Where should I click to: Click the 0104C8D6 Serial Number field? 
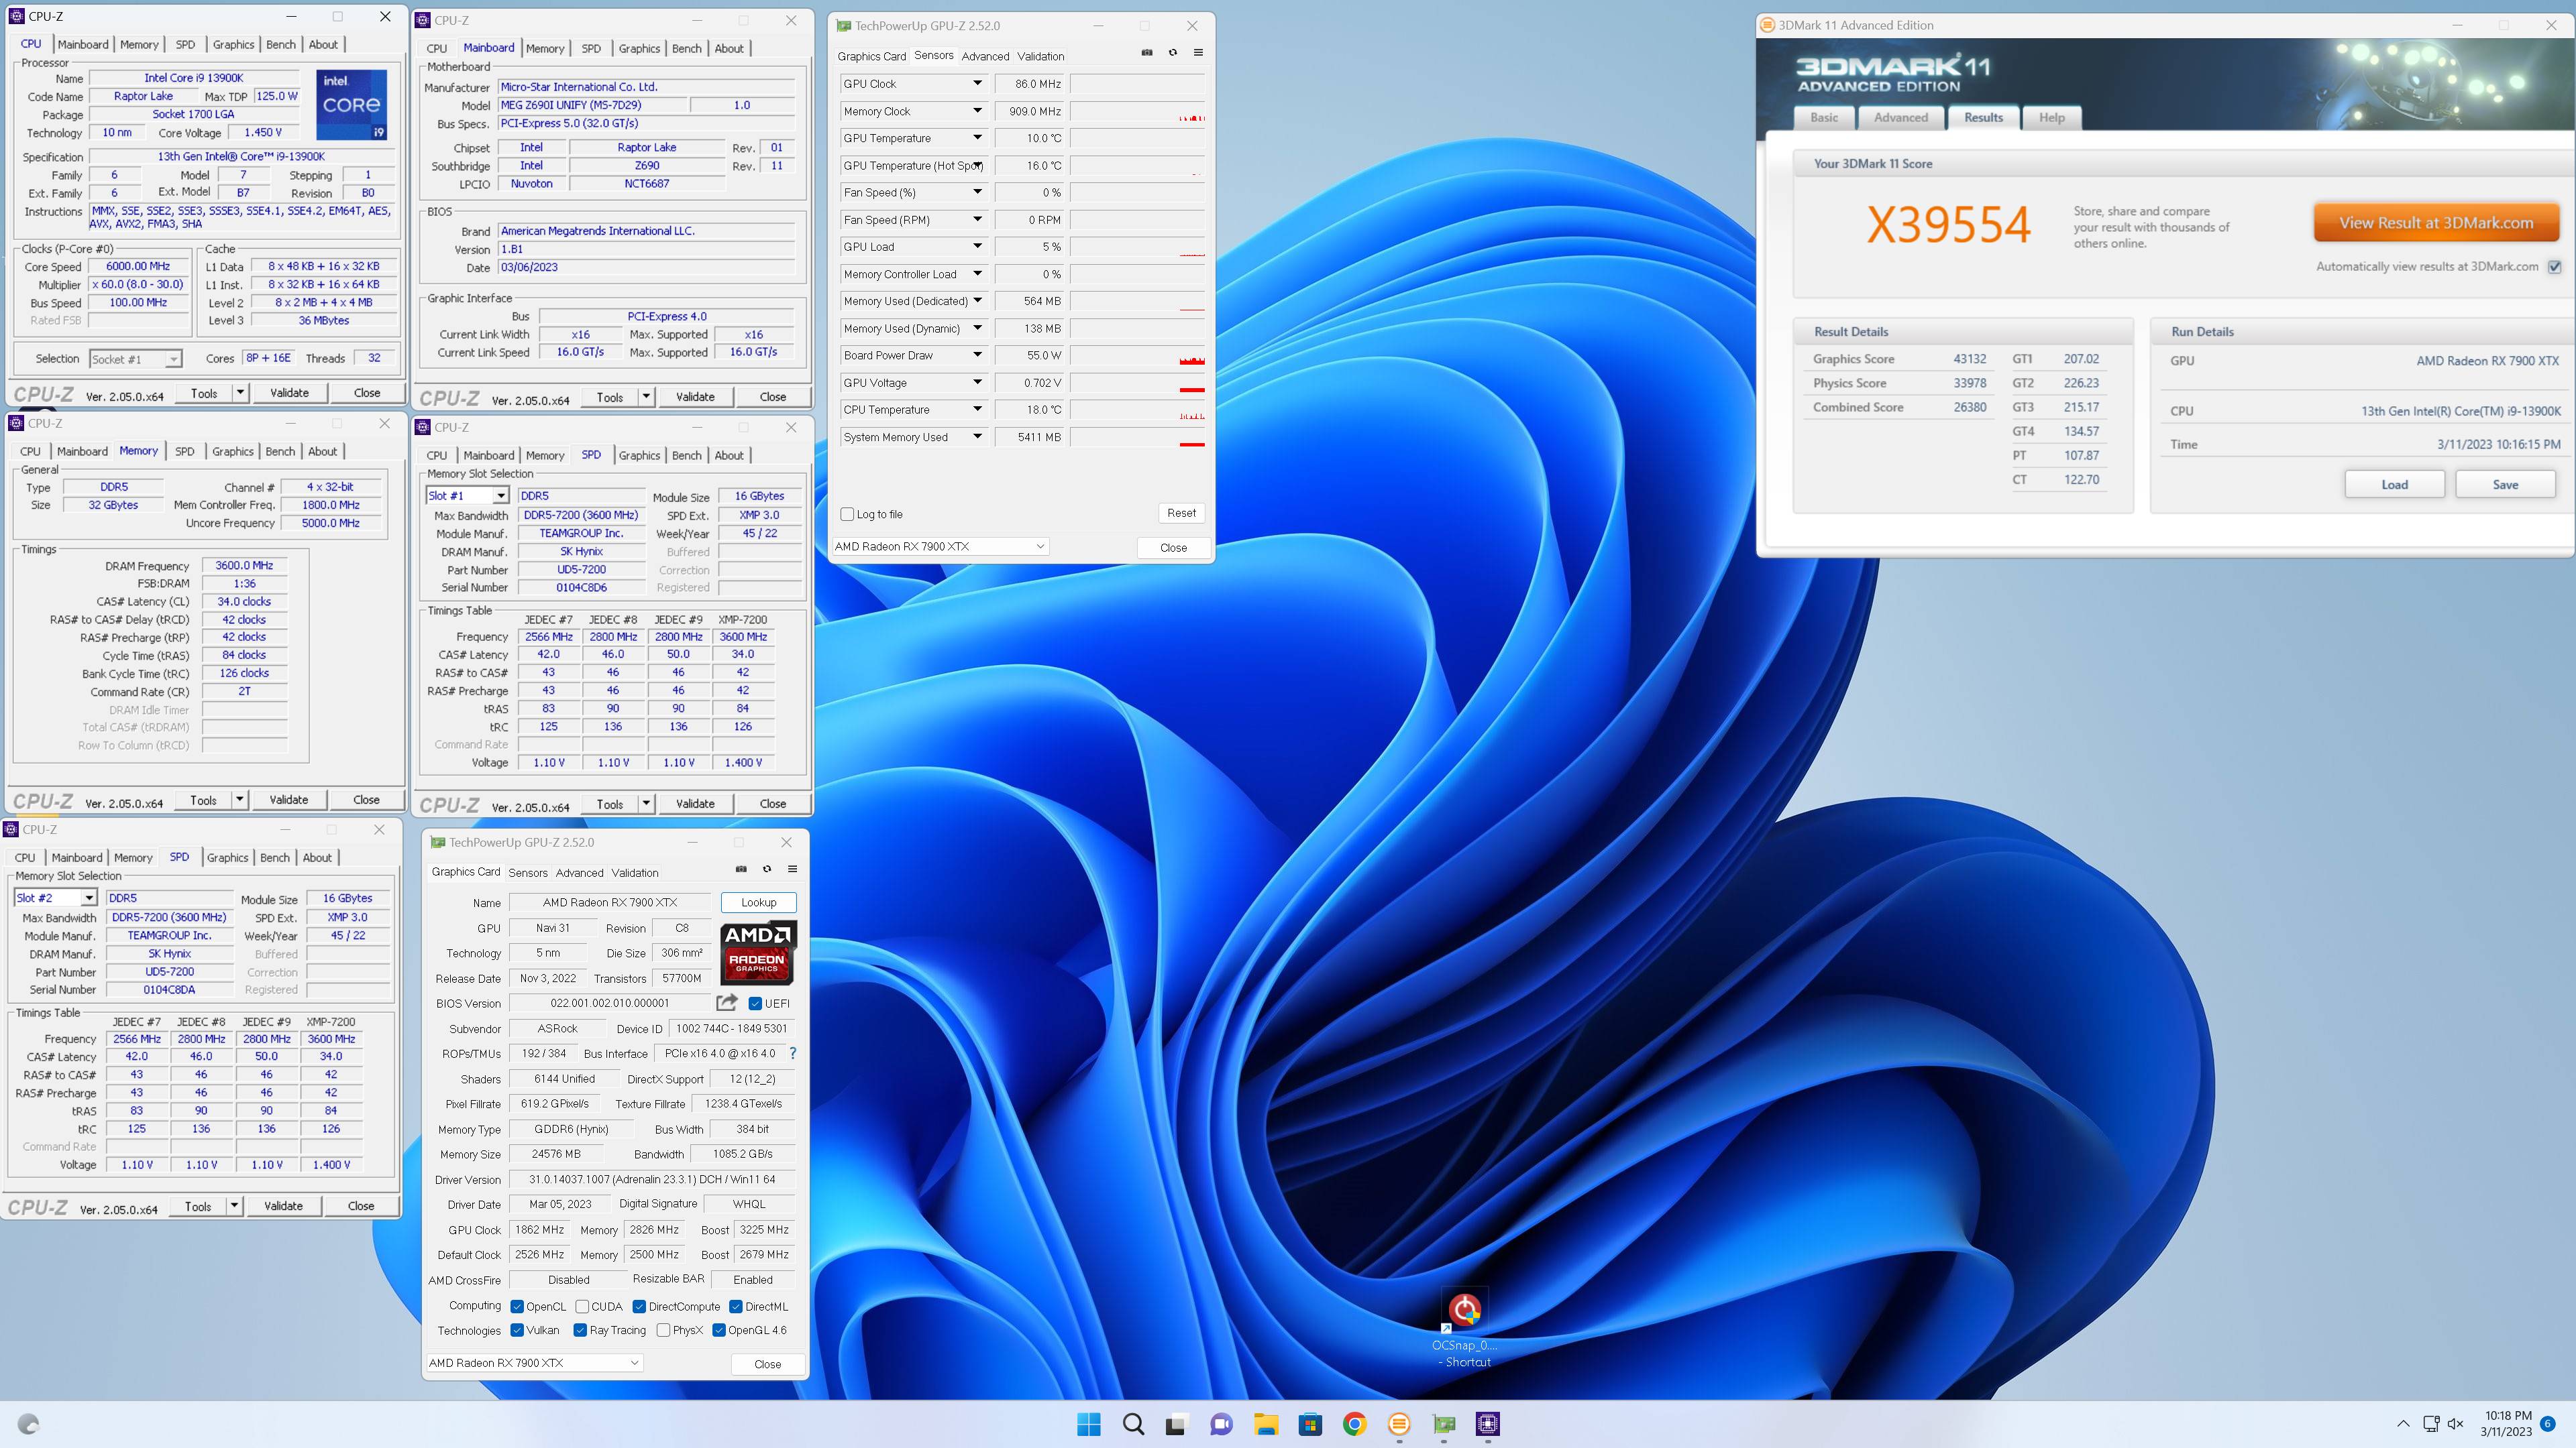(581, 588)
